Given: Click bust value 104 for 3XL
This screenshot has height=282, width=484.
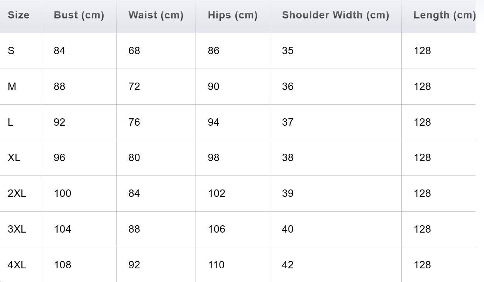Looking at the screenshot, I should click(x=62, y=229).
